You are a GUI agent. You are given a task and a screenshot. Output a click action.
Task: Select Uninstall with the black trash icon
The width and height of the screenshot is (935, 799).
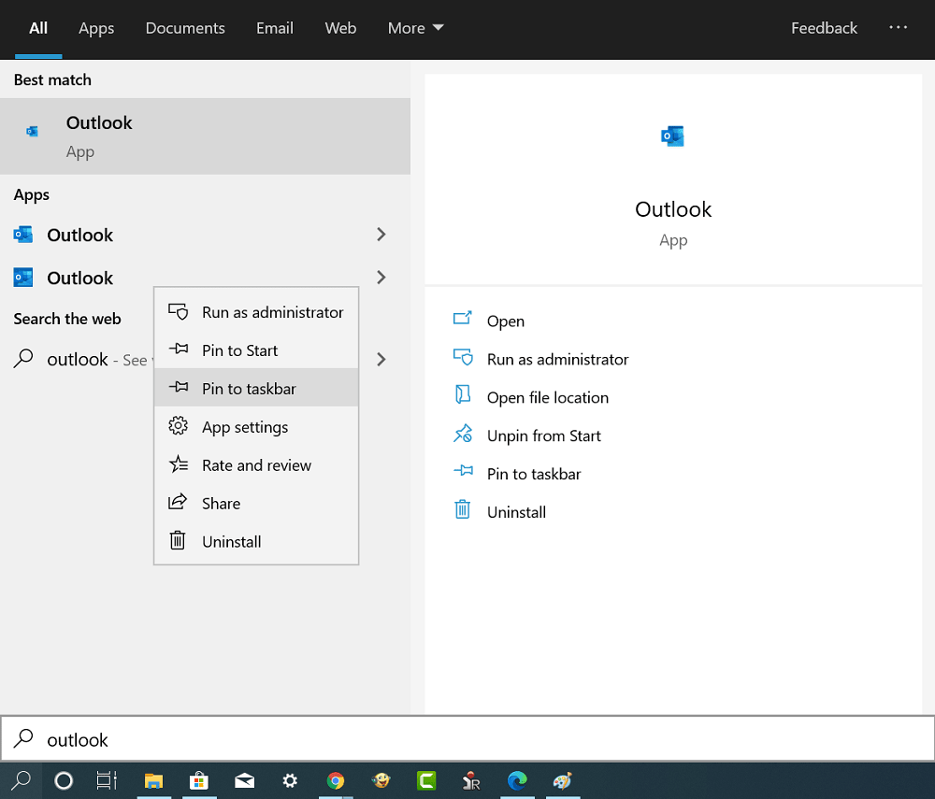pos(256,541)
